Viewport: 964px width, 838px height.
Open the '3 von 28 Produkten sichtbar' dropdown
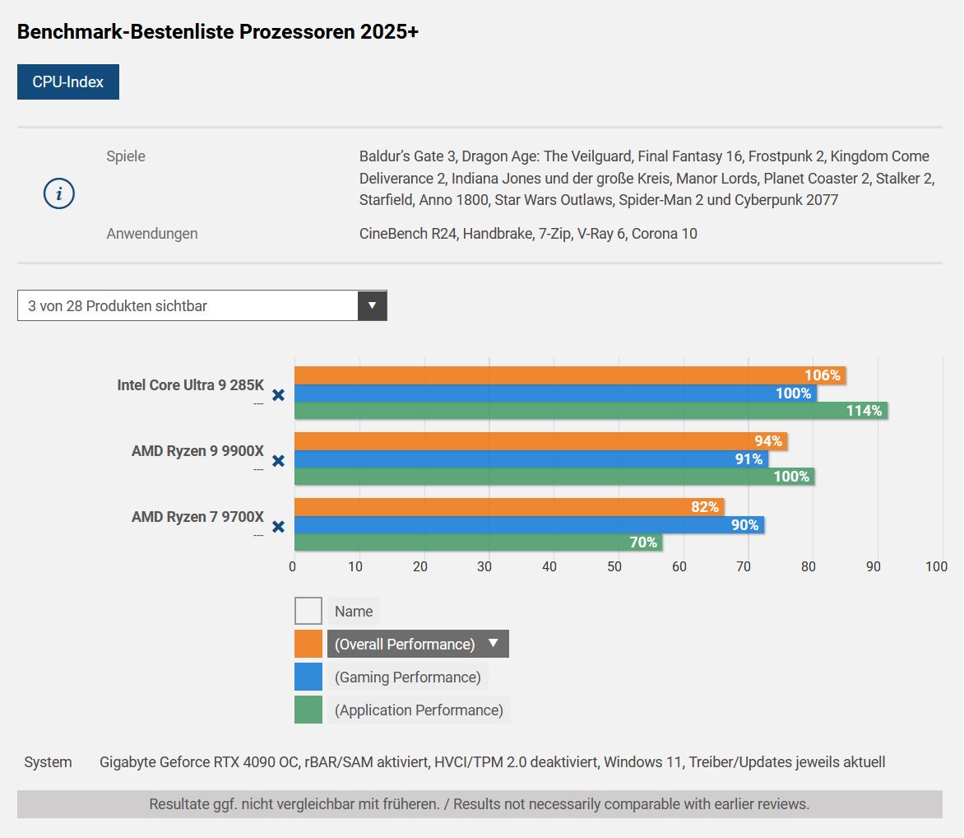pos(202,305)
